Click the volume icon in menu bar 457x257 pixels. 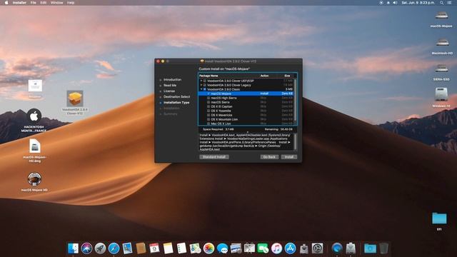(395, 3)
